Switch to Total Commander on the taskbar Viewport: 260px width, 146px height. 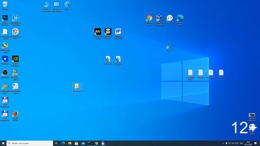[103, 143]
